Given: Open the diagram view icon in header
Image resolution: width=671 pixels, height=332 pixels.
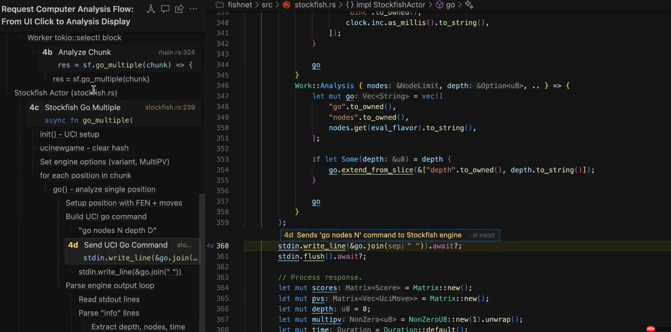Looking at the screenshot, I should pyautogui.click(x=151, y=9).
